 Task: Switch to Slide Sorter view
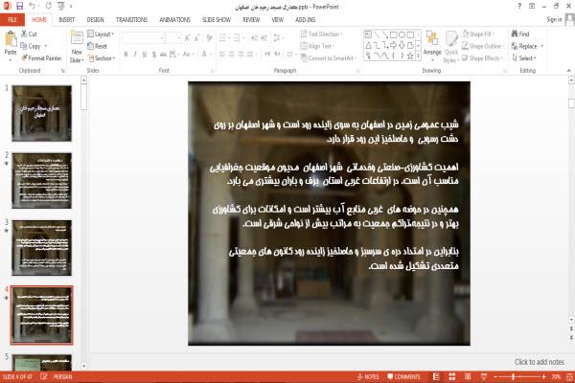pos(451,376)
